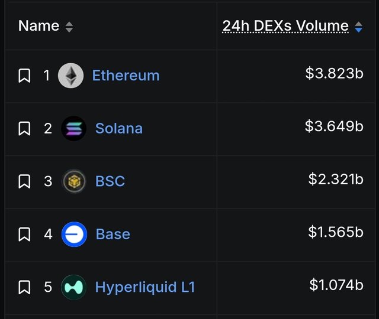
Task: Toggle bookmark for Hyperliquid L1
Action: [x=24, y=287]
